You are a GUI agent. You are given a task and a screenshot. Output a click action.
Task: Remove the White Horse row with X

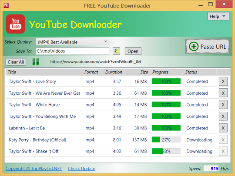tap(223, 104)
